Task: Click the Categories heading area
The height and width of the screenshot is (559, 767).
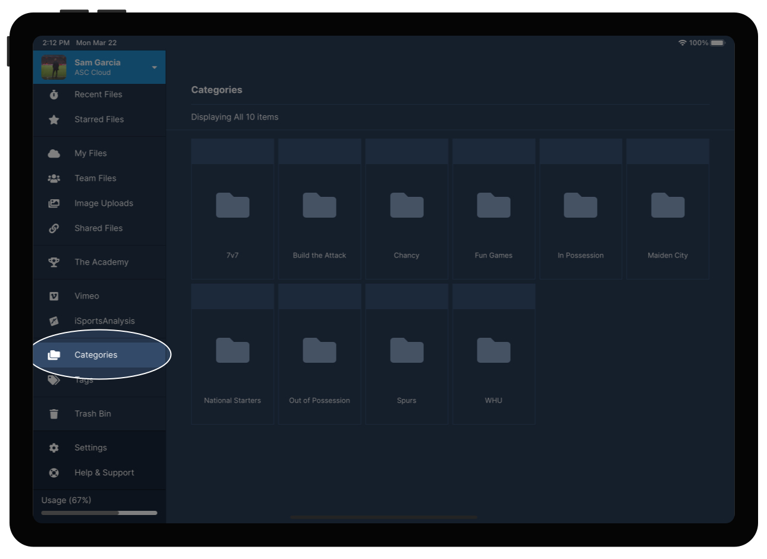Action: (x=216, y=89)
